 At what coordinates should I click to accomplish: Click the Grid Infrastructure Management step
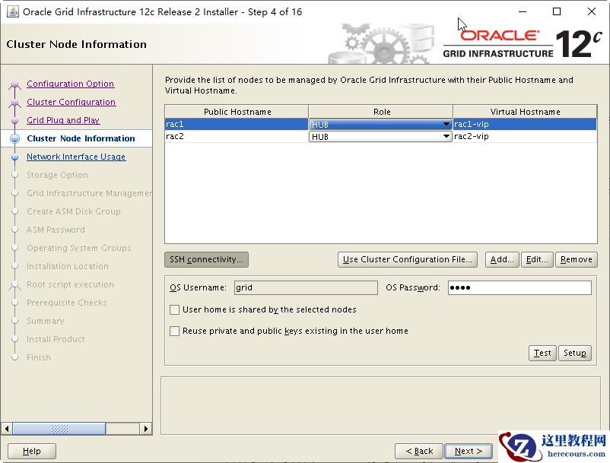pos(90,193)
